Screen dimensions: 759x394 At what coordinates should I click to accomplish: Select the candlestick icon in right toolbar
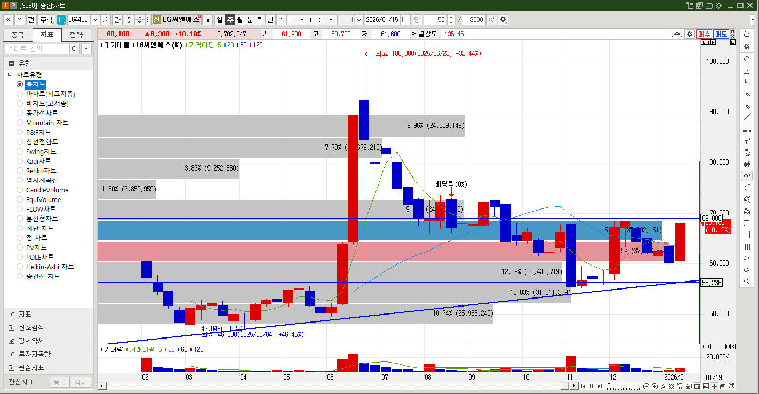[747, 164]
